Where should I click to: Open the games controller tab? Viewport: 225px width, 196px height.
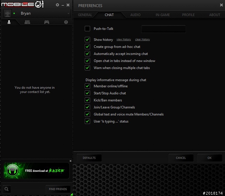point(47,22)
